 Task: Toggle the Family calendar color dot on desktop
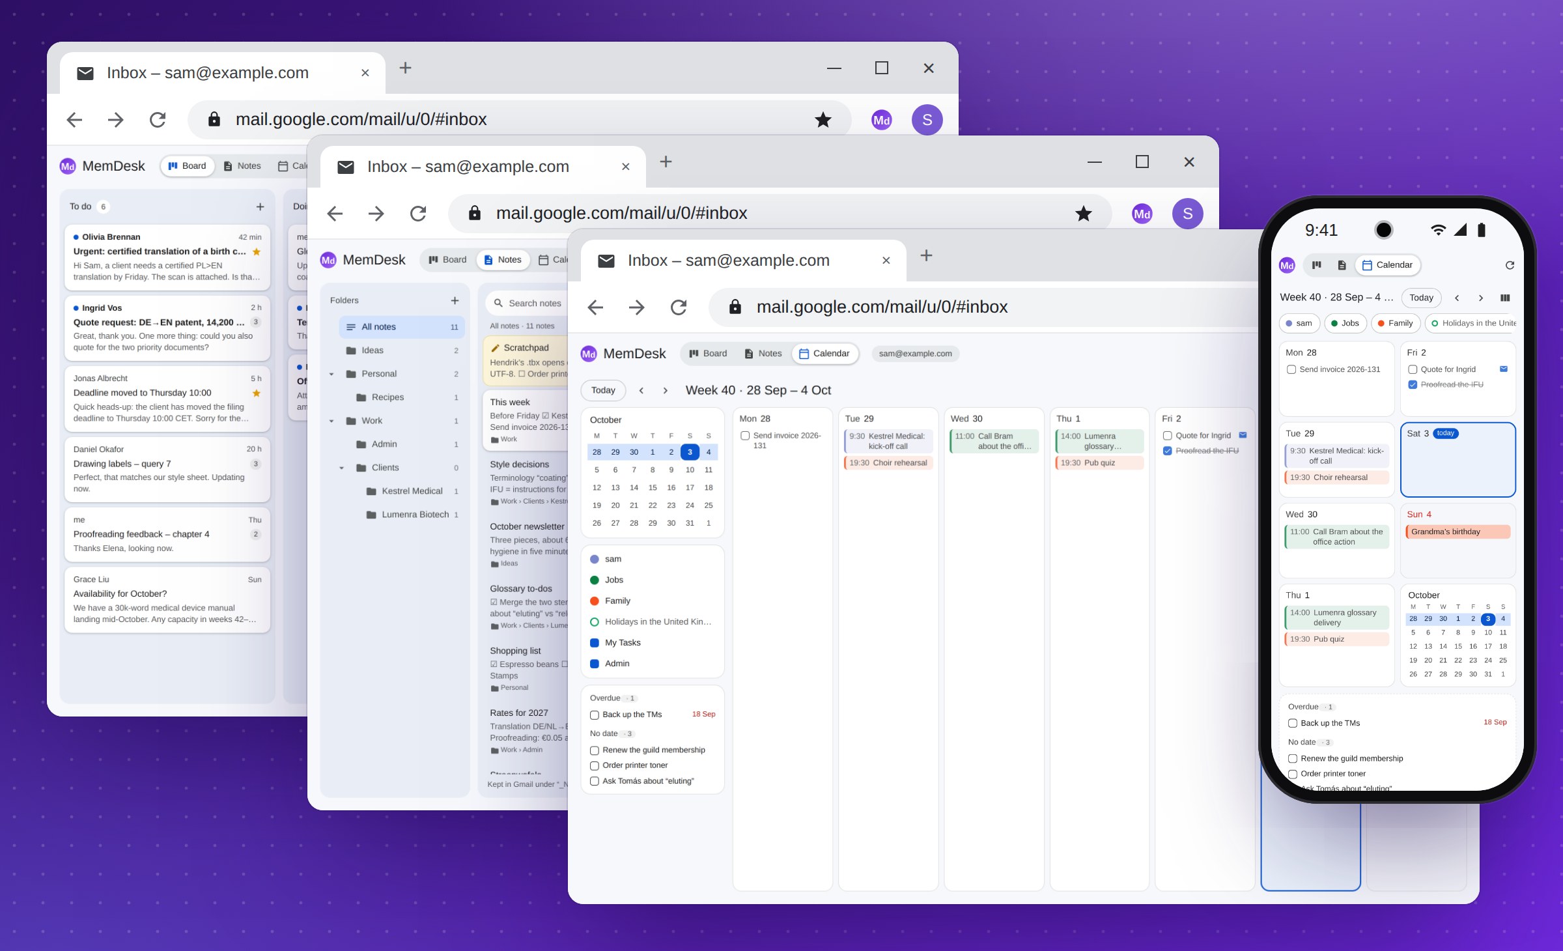(595, 601)
